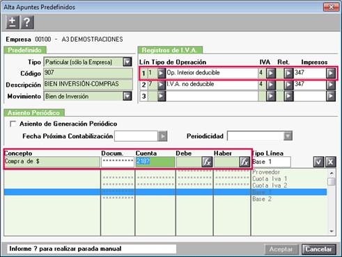Select the Asiento Periódico section tab
This screenshot has height=257, width=342.
pos(34,113)
